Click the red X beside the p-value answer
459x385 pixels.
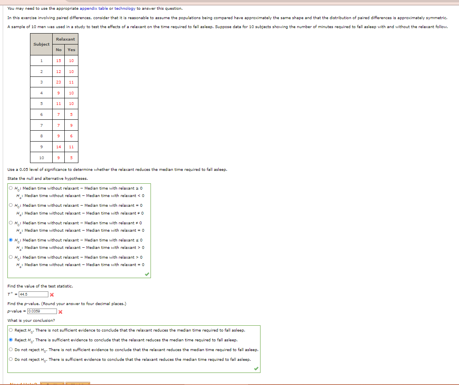click(60, 312)
